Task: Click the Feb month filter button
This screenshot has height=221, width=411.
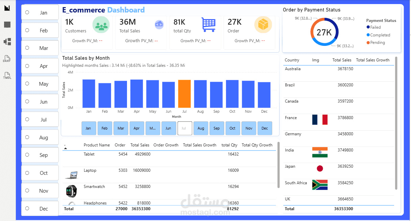Action: click(x=105, y=128)
